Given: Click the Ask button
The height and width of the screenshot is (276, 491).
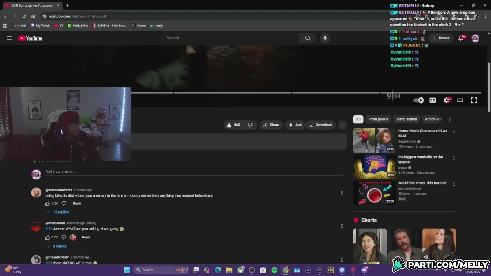Looking at the screenshot, I should [295, 125].
